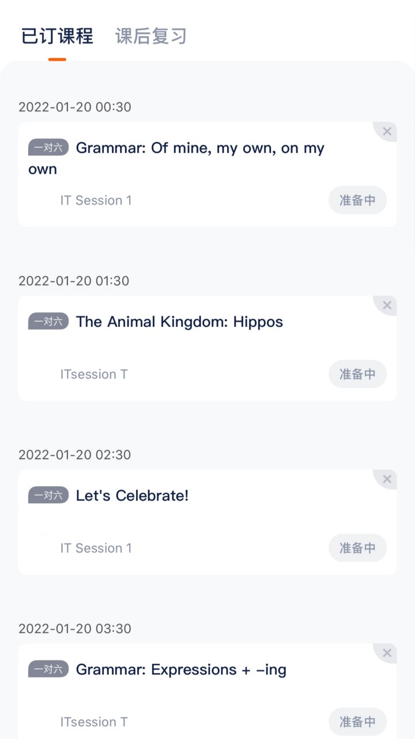Tap 一对六 badge on Of mine course
This screenshot has height=739, width=415.
pos(48,148)
